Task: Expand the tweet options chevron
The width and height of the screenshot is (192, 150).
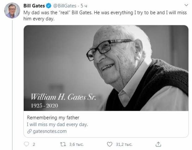Action: pos(185,6)
